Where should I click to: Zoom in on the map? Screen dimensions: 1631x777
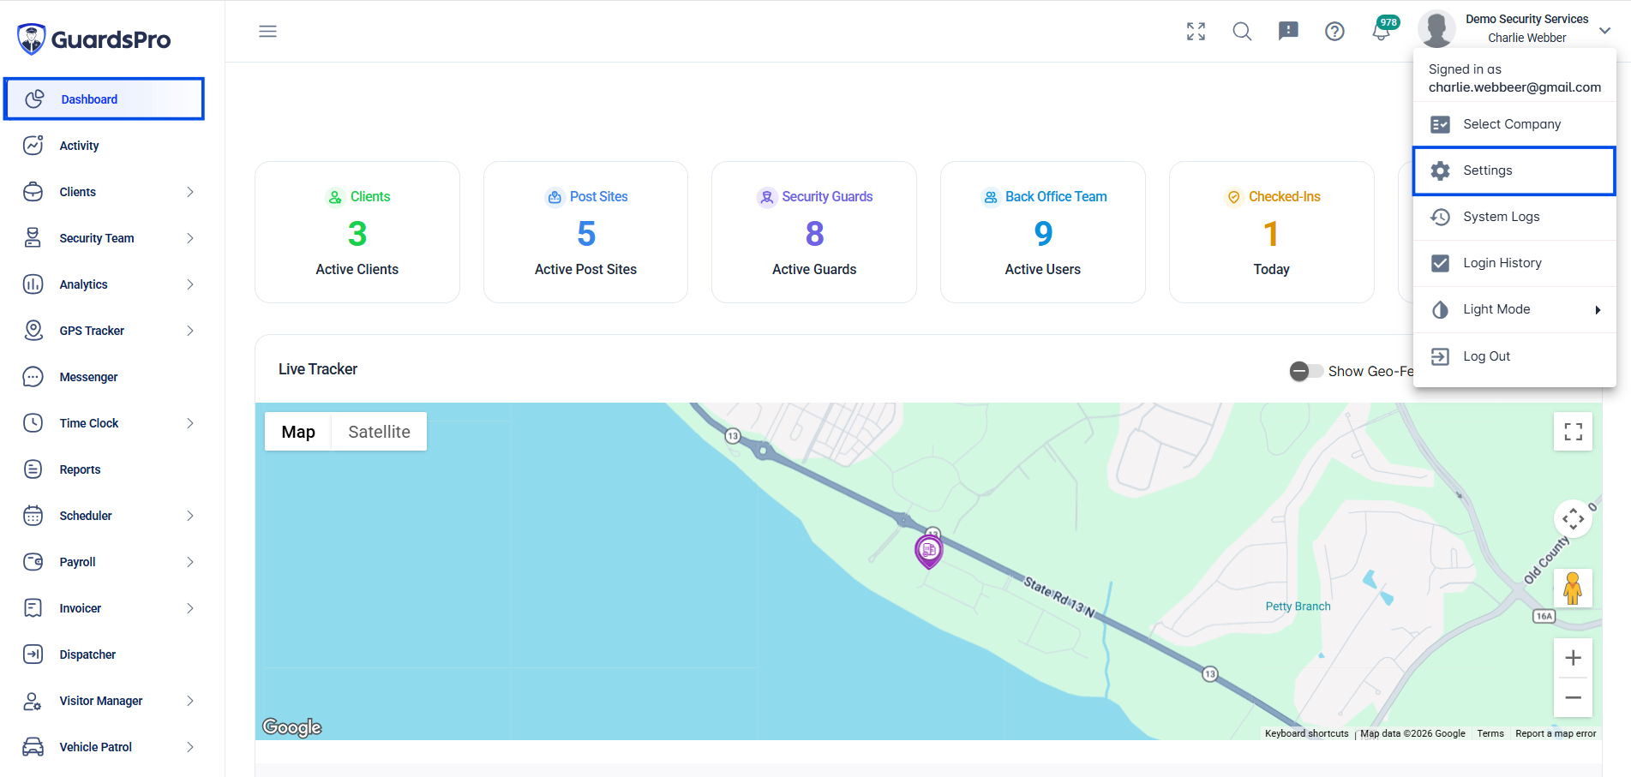point(1573,658)
